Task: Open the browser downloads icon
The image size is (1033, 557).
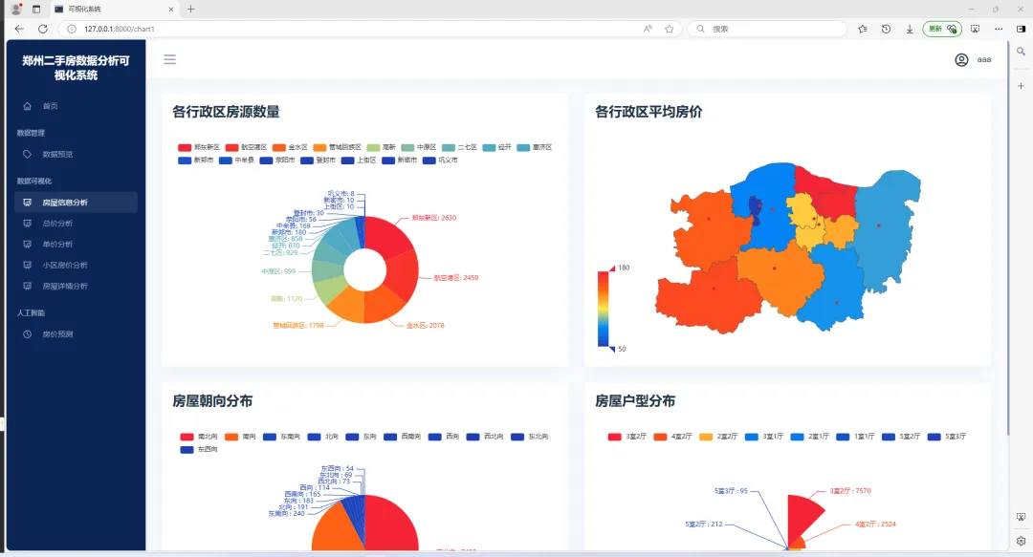Action: coord(910,29)
